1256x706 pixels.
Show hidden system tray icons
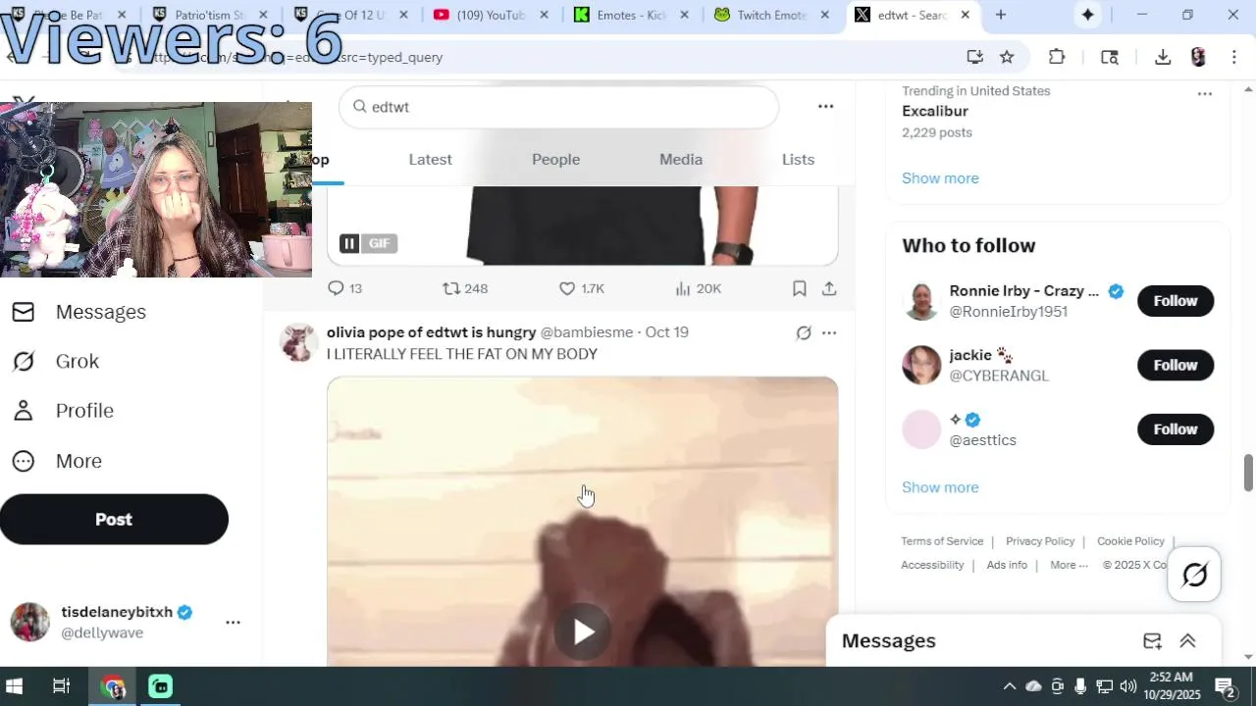(x=1009, y=686)
